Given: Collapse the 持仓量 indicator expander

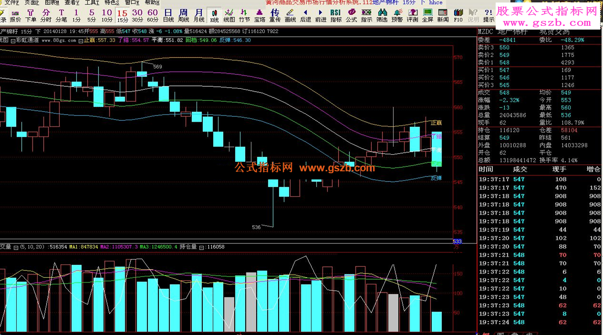Looking at the screenshot, I should click(201, 247).
